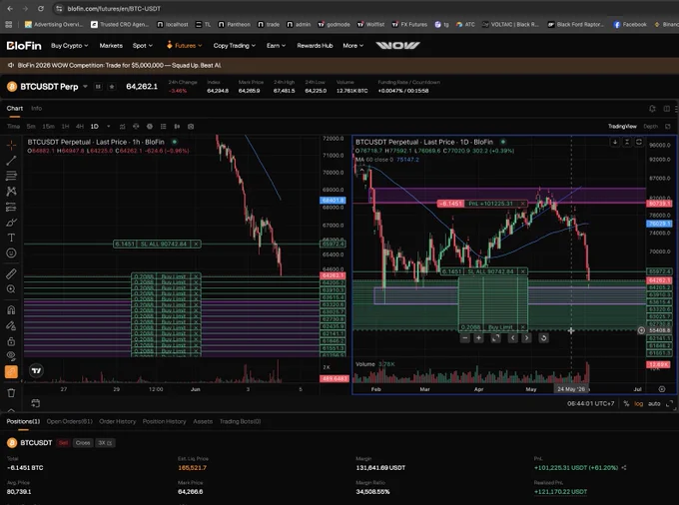
Task: Open the Rewards Hub link
Action: 315,46
